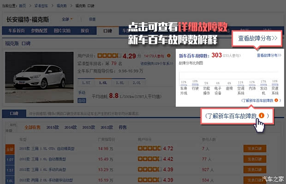Click the star rating in the 4.72 row
Image resolution: width=286 pixels, height=184 pixels.
[150, 149]
